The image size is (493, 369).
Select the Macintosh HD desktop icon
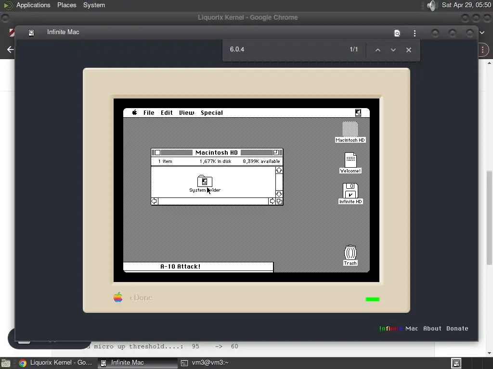tap(350, 132)
